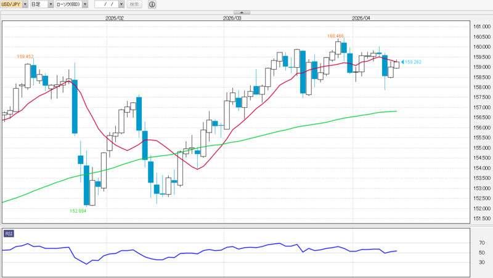
Task: Click the date input field
Action: click(107, 4)
